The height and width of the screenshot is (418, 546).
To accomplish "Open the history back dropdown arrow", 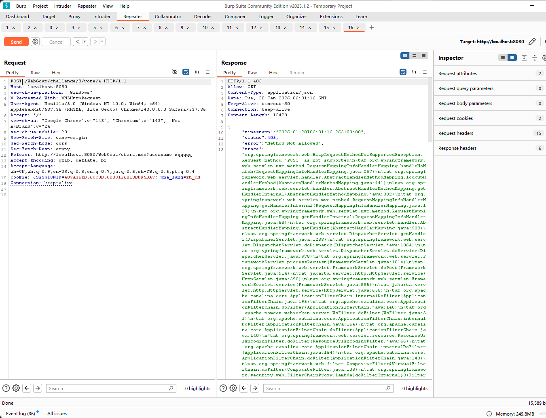I will click(85, 42).
